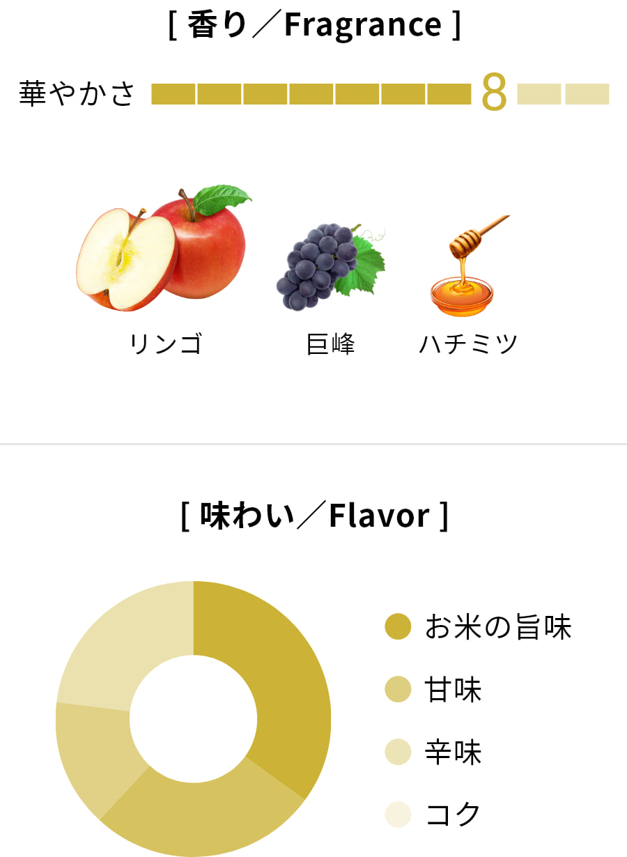Click the コク legend text

(x=454, y=814)
